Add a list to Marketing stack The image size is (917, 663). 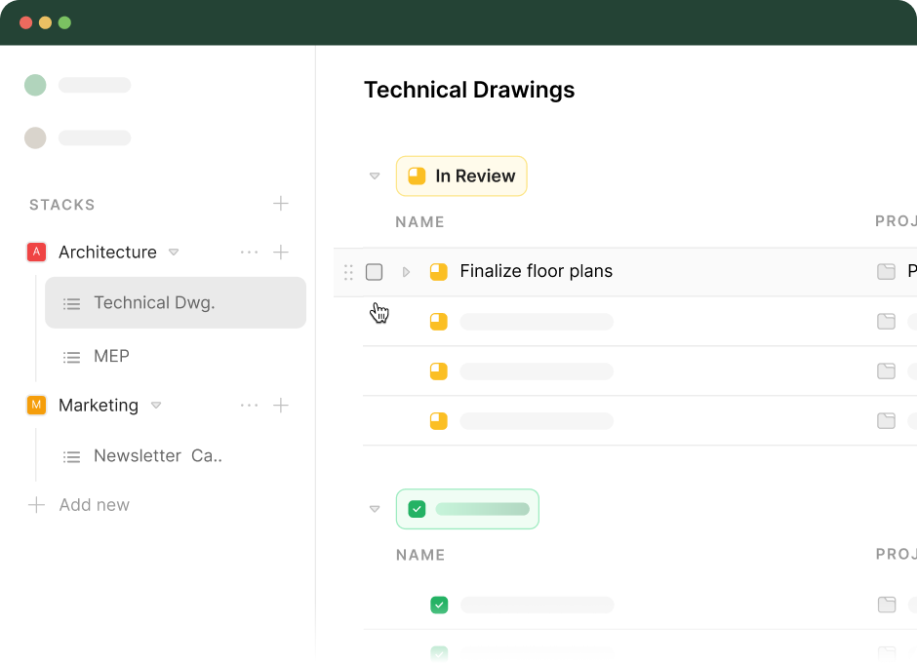click(x=281, y=406)
